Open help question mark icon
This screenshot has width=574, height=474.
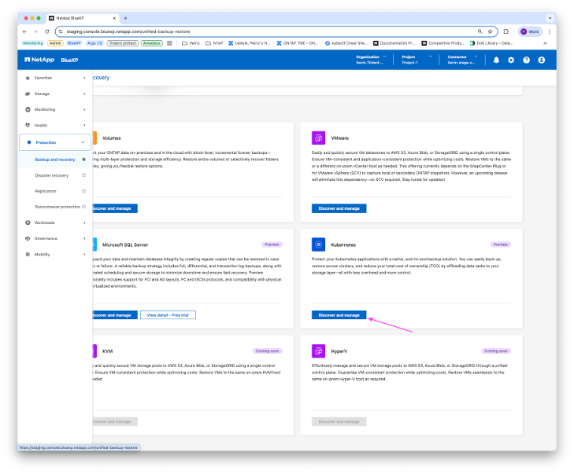[526, 60]
